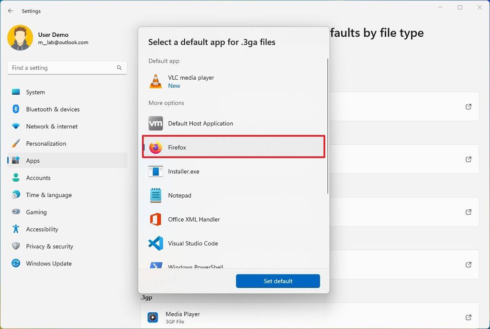Select the Installer.exe icon
The height and width of the screenshot is (329, 490).
tap(155, 171)
